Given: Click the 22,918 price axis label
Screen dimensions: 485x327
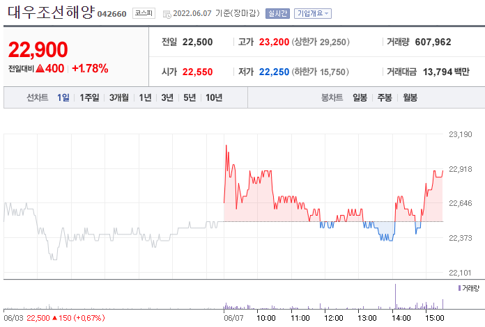Looking at the screenshot, I should tap(461, 169).
